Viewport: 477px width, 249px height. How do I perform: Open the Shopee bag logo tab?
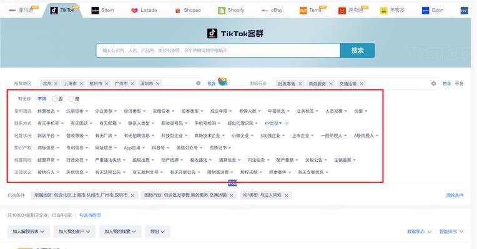(178, 11)
